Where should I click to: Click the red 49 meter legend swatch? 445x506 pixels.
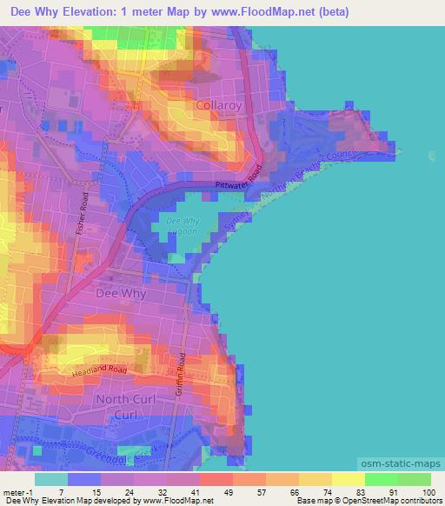coord(216,479)
